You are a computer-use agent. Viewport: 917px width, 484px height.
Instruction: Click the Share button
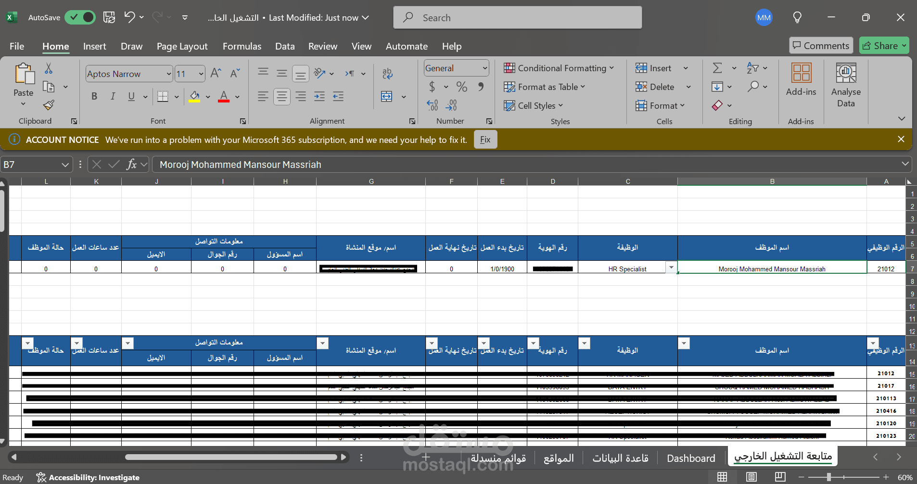[x=884, y=46]
